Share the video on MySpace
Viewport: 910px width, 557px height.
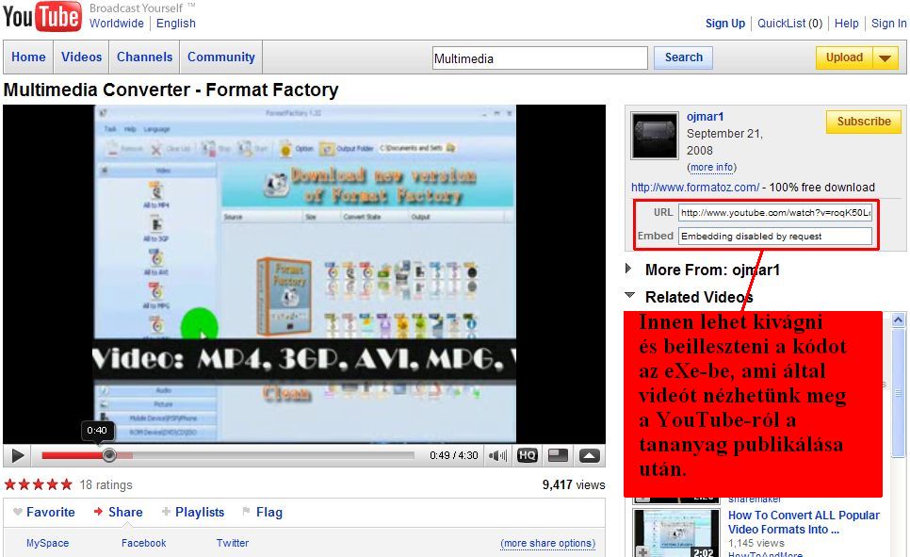click(48, 543)
